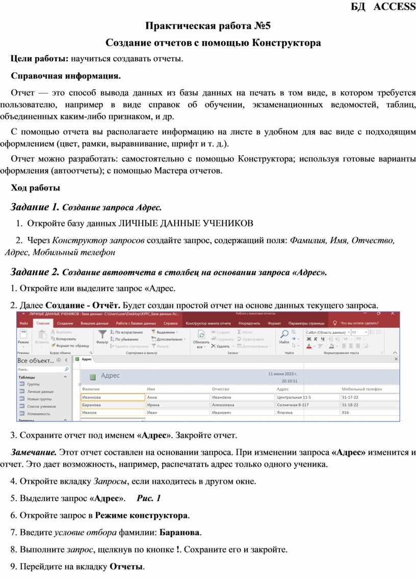Screen dimensions: 416x579
Task: Open Работа с базами данных tab
Action: (x=136, y=323)
